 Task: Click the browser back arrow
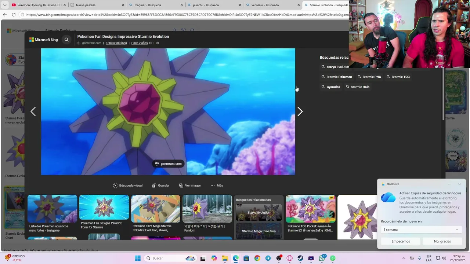[5, 15]
